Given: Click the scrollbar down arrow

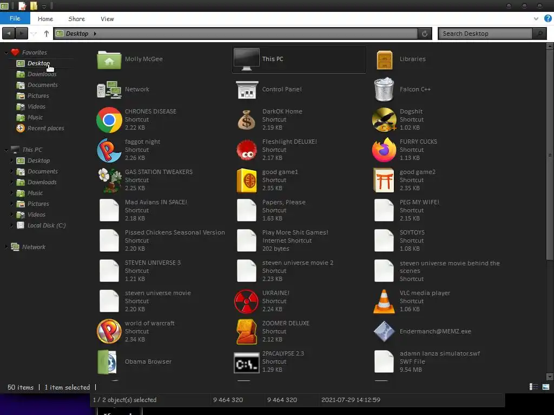Looking at the screenshot, I should click(x=550, y=377).
